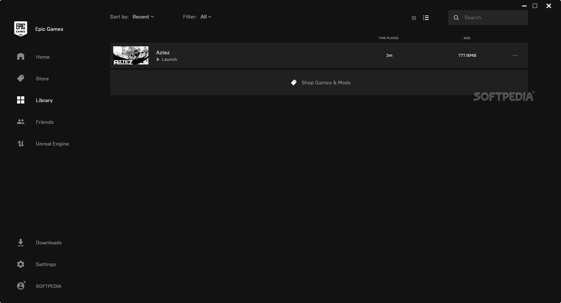
Task: Open the Downloads page
Action: pyautogui.click(x=49, y=243)
